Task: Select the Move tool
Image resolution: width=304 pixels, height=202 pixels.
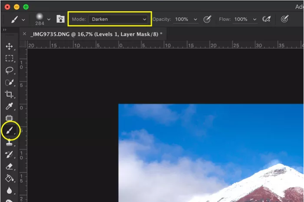Action: [x=9, y=46]
